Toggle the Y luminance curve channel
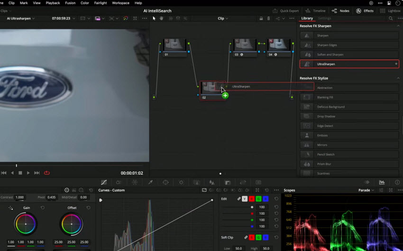Viewport: 403px width, 251px height. click(x=245, y=199)
